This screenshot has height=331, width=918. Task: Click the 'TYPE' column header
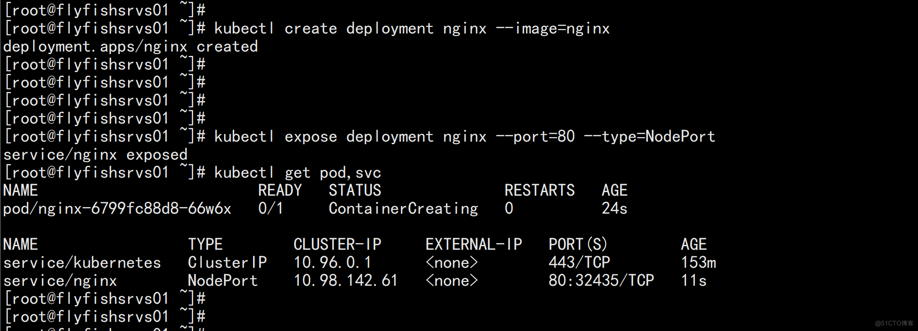click(205, 245)
